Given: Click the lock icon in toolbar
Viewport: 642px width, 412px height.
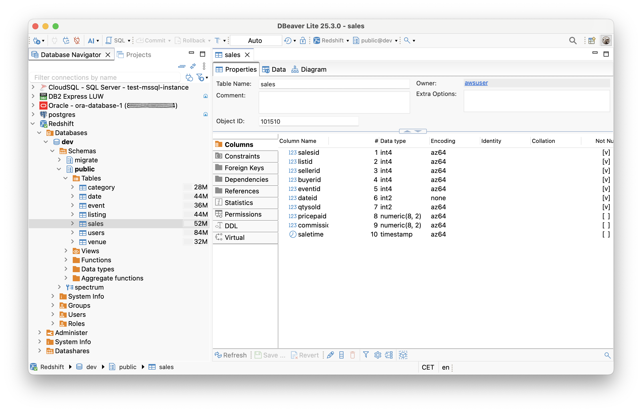Looking at the screenshot, I should click(x=303, y=41).
